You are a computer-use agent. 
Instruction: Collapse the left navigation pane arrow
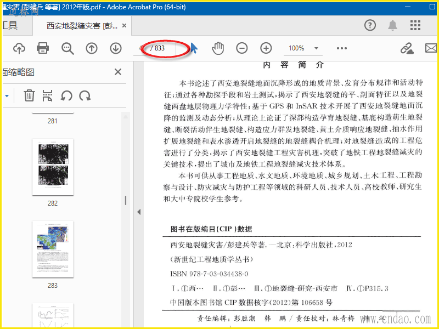pos(139,212)
